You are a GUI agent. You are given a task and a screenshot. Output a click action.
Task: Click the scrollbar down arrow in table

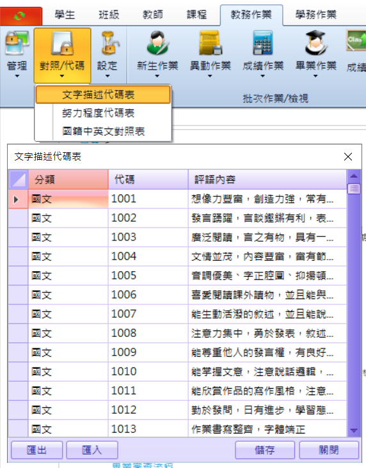click(354, 430)
